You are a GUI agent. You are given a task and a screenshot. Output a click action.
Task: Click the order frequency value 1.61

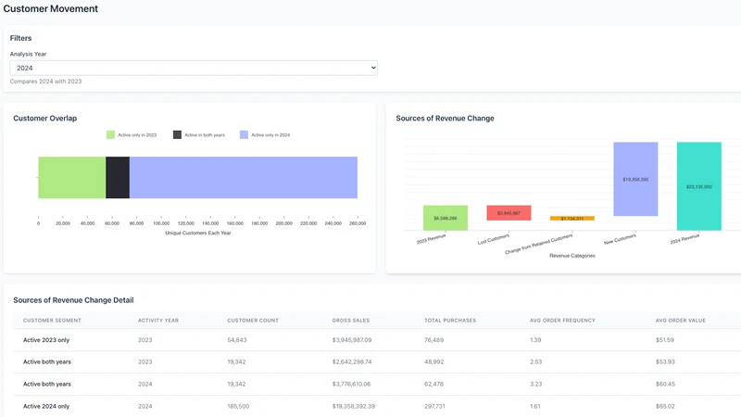(535, 406)
